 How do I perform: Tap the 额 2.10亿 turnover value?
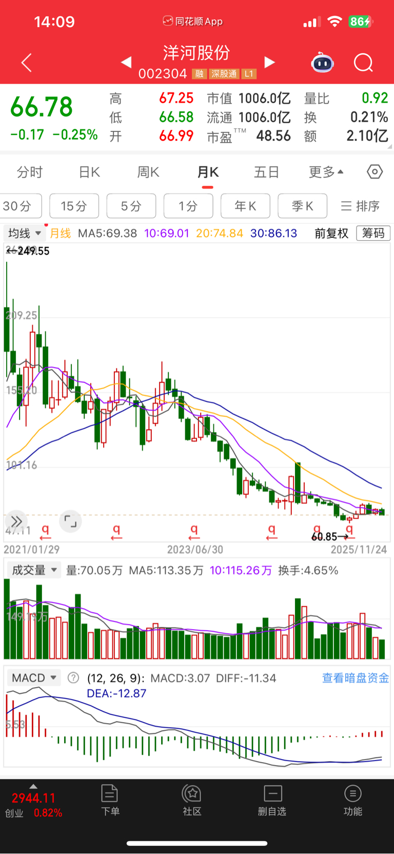tap(367, 136)
